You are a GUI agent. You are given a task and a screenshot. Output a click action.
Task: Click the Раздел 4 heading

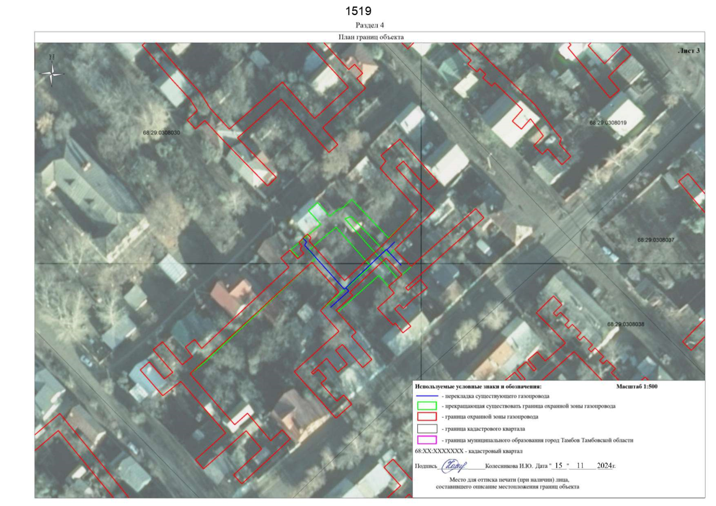point(370,25)
